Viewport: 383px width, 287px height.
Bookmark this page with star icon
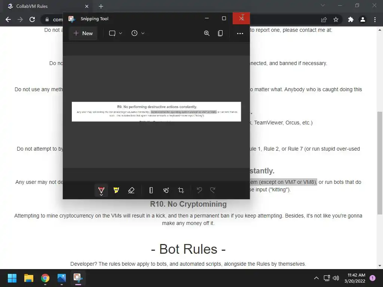pos(336,19)
